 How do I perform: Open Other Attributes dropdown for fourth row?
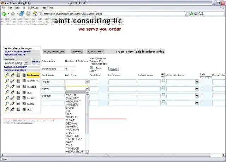pyautogui.click(x=183, y=103)
